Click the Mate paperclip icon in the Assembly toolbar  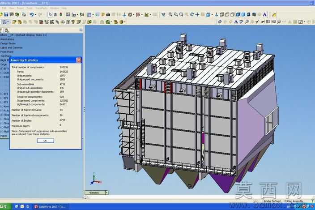pyautogui.click(x=57, y=22)
